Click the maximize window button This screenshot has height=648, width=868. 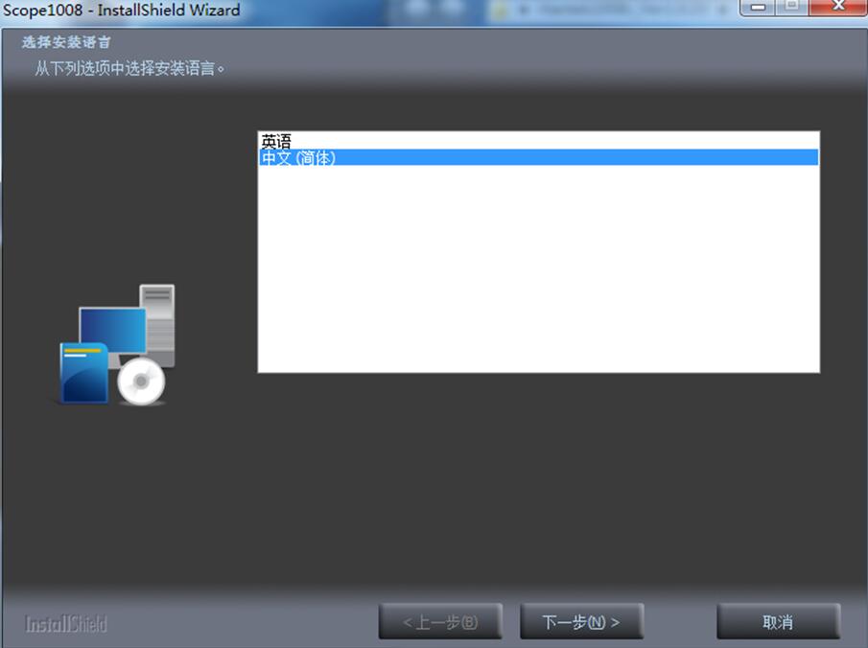(x=791, y=9)
